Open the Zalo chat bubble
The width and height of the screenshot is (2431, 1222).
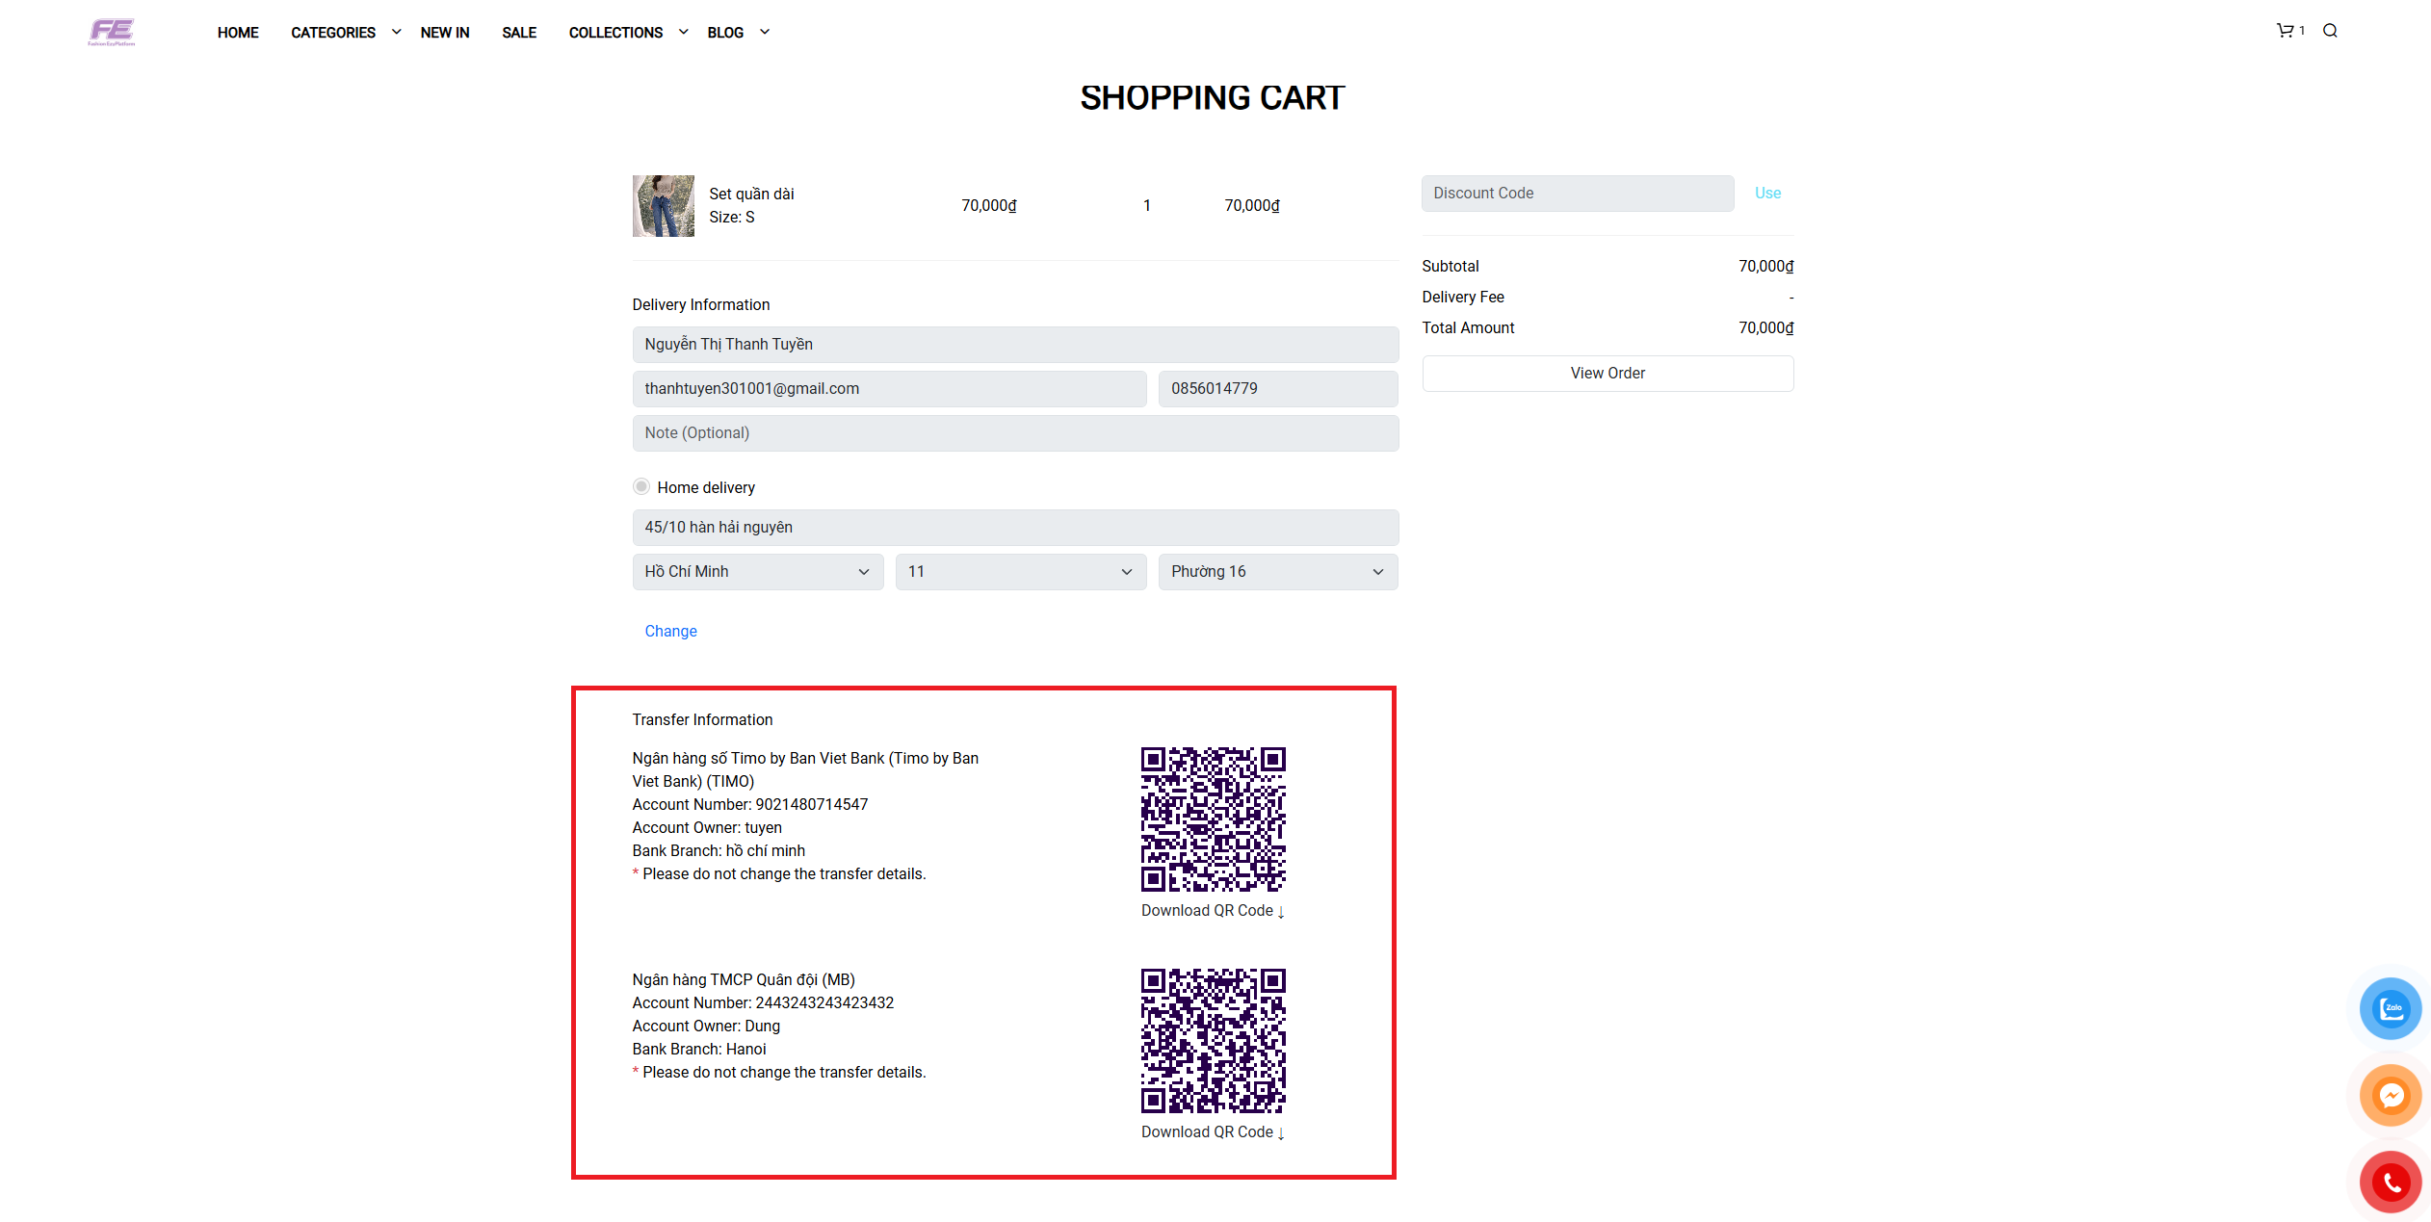tap(2391, 1008)
